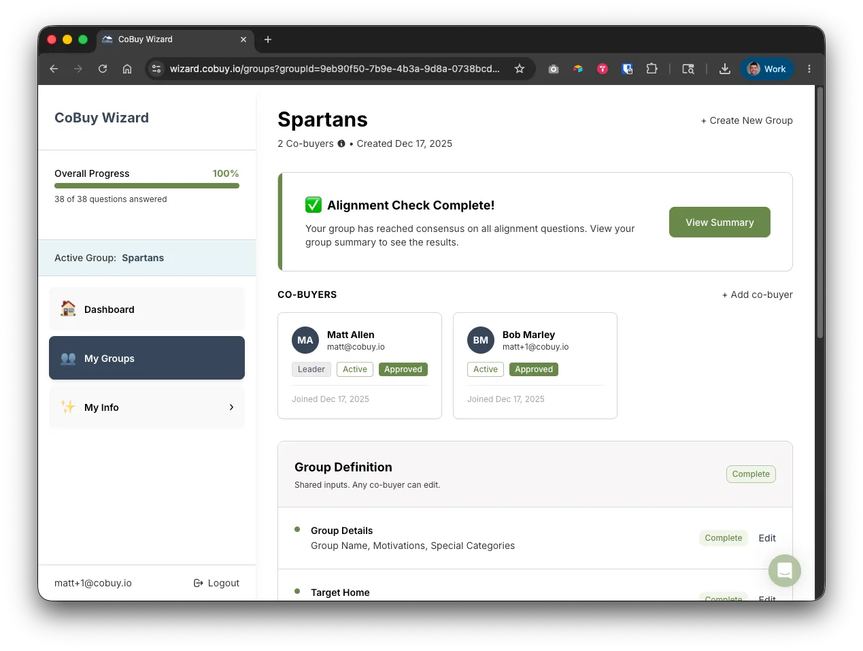Click the page vertical scrollbar
Viewport: 863px width, 651px height.
tap(820, 212)
